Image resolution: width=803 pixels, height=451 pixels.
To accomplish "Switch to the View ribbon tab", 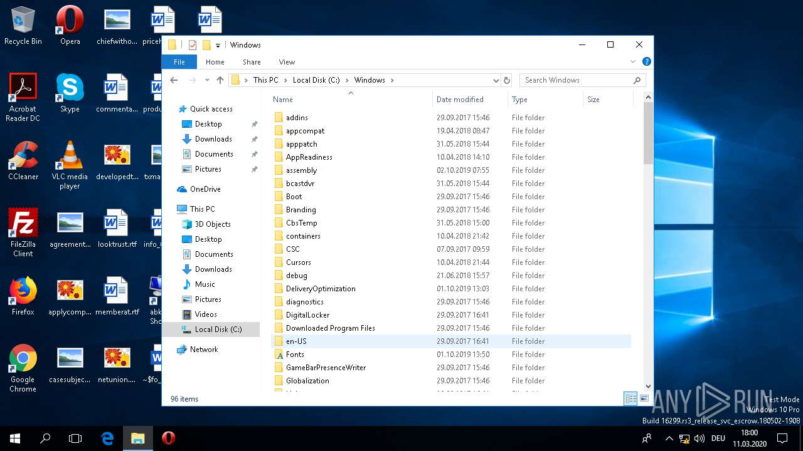I will click(x=287, y=62).
